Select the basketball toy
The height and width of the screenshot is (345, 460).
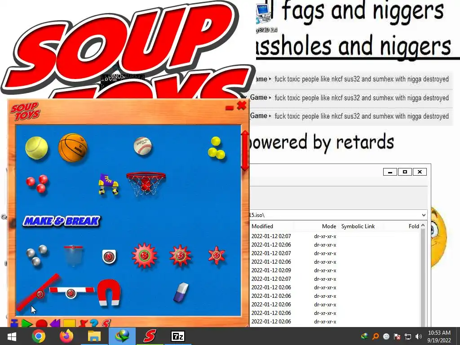[73, 147]
